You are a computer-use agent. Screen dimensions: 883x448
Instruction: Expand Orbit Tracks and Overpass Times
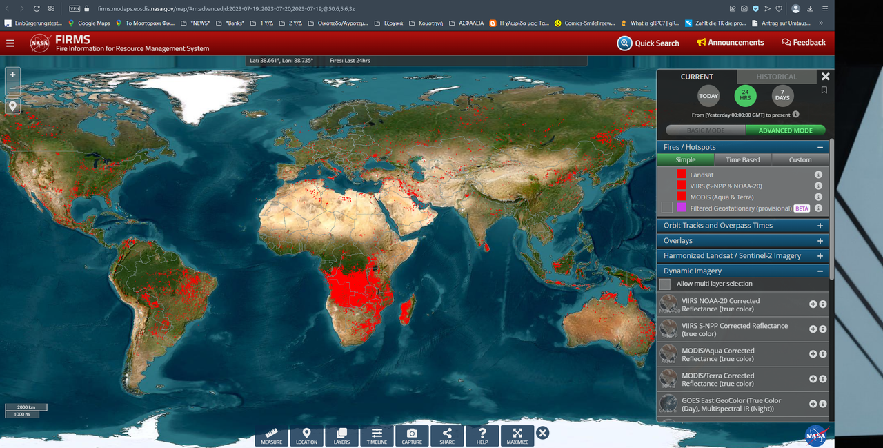tap(820, 226)
